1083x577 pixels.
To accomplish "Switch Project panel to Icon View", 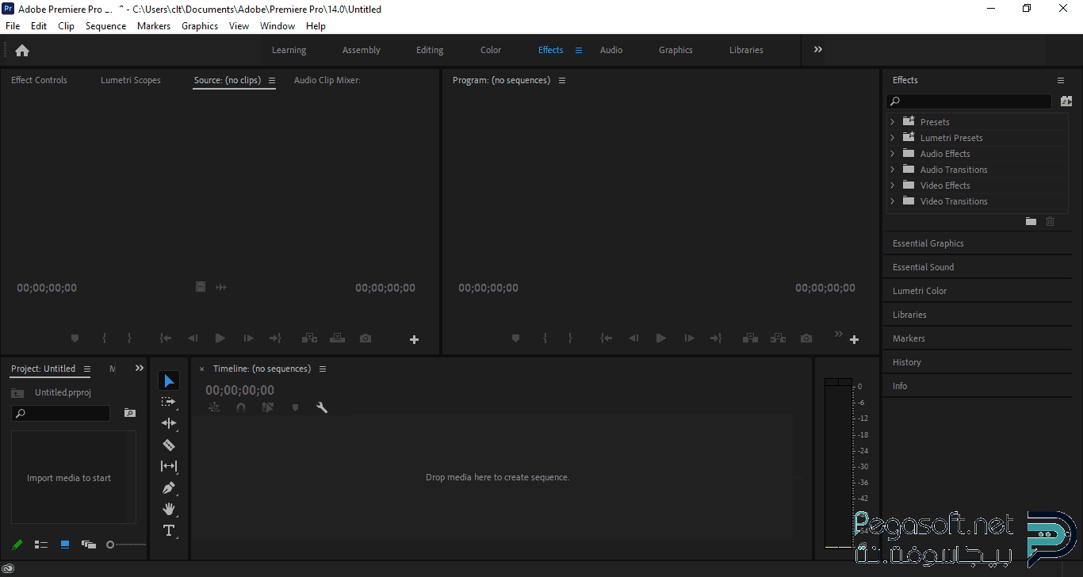I will 65,545.
